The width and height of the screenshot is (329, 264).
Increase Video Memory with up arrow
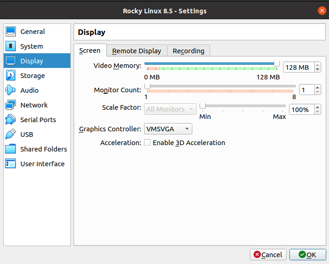pos(317,65)
